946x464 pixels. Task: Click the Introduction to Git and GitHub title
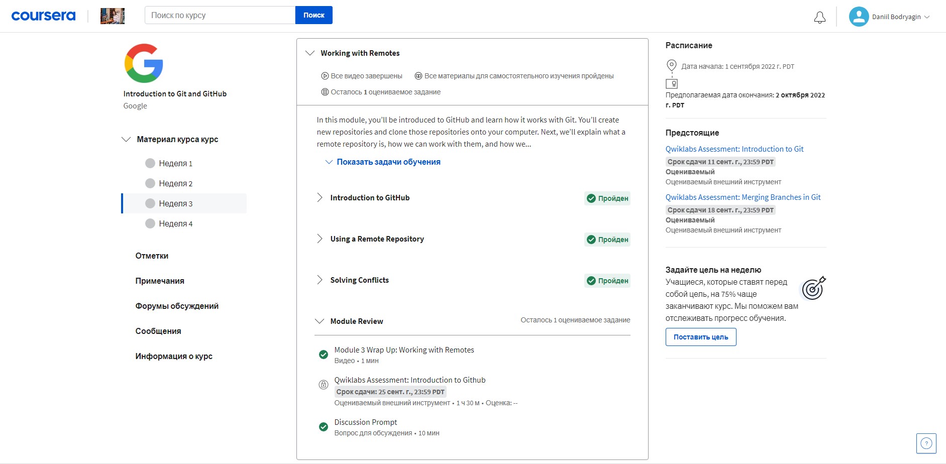[x=175, y=94]
